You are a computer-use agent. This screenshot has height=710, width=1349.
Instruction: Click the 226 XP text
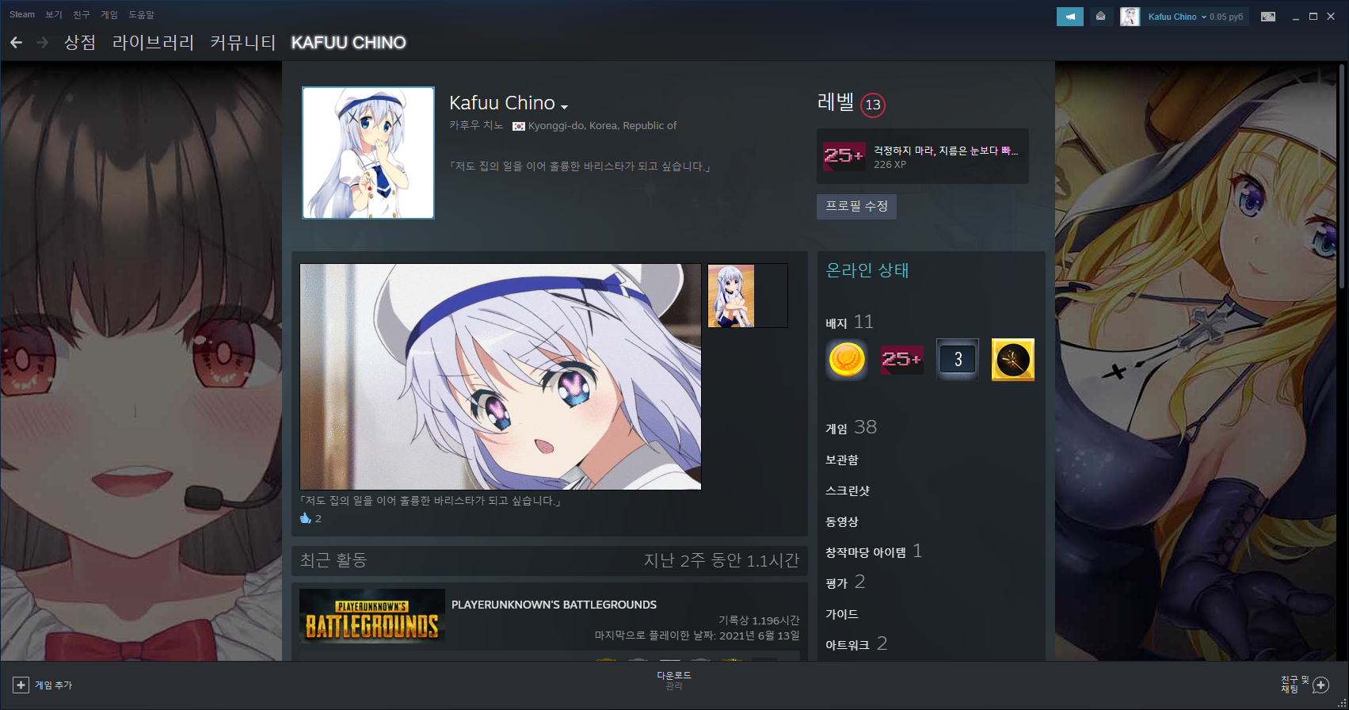pos(890,165)
